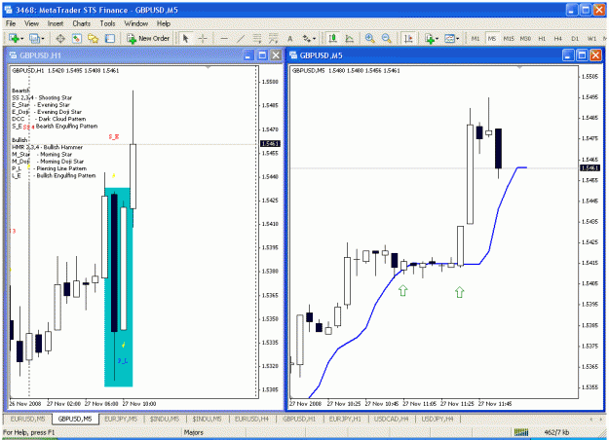The height and width of the screenshot is (440, 609).
Task: Expand the Indicators dropdown arrow
Action: pos(437,39)
